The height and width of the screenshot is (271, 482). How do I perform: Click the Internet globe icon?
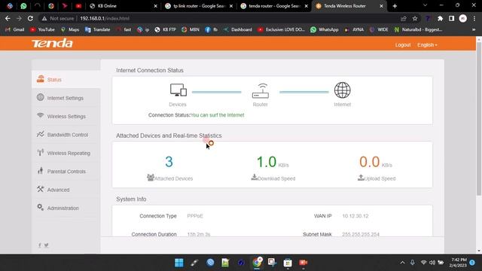[342, 90]
